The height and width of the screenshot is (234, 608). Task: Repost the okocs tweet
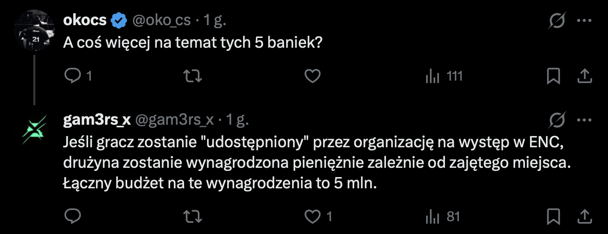click(192, 76)
